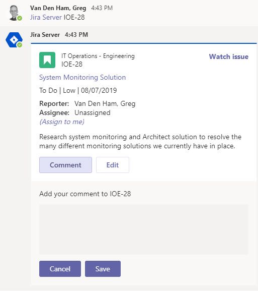This screenshot has height=291, width=258.
Task: Click the Reporter value Van Den Ham, Greg
Action: tap(105, 103)
